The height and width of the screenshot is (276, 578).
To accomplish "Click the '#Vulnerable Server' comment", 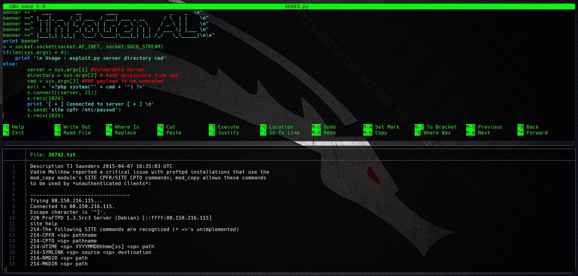I will pyautogui.click(x=118, y=69).
